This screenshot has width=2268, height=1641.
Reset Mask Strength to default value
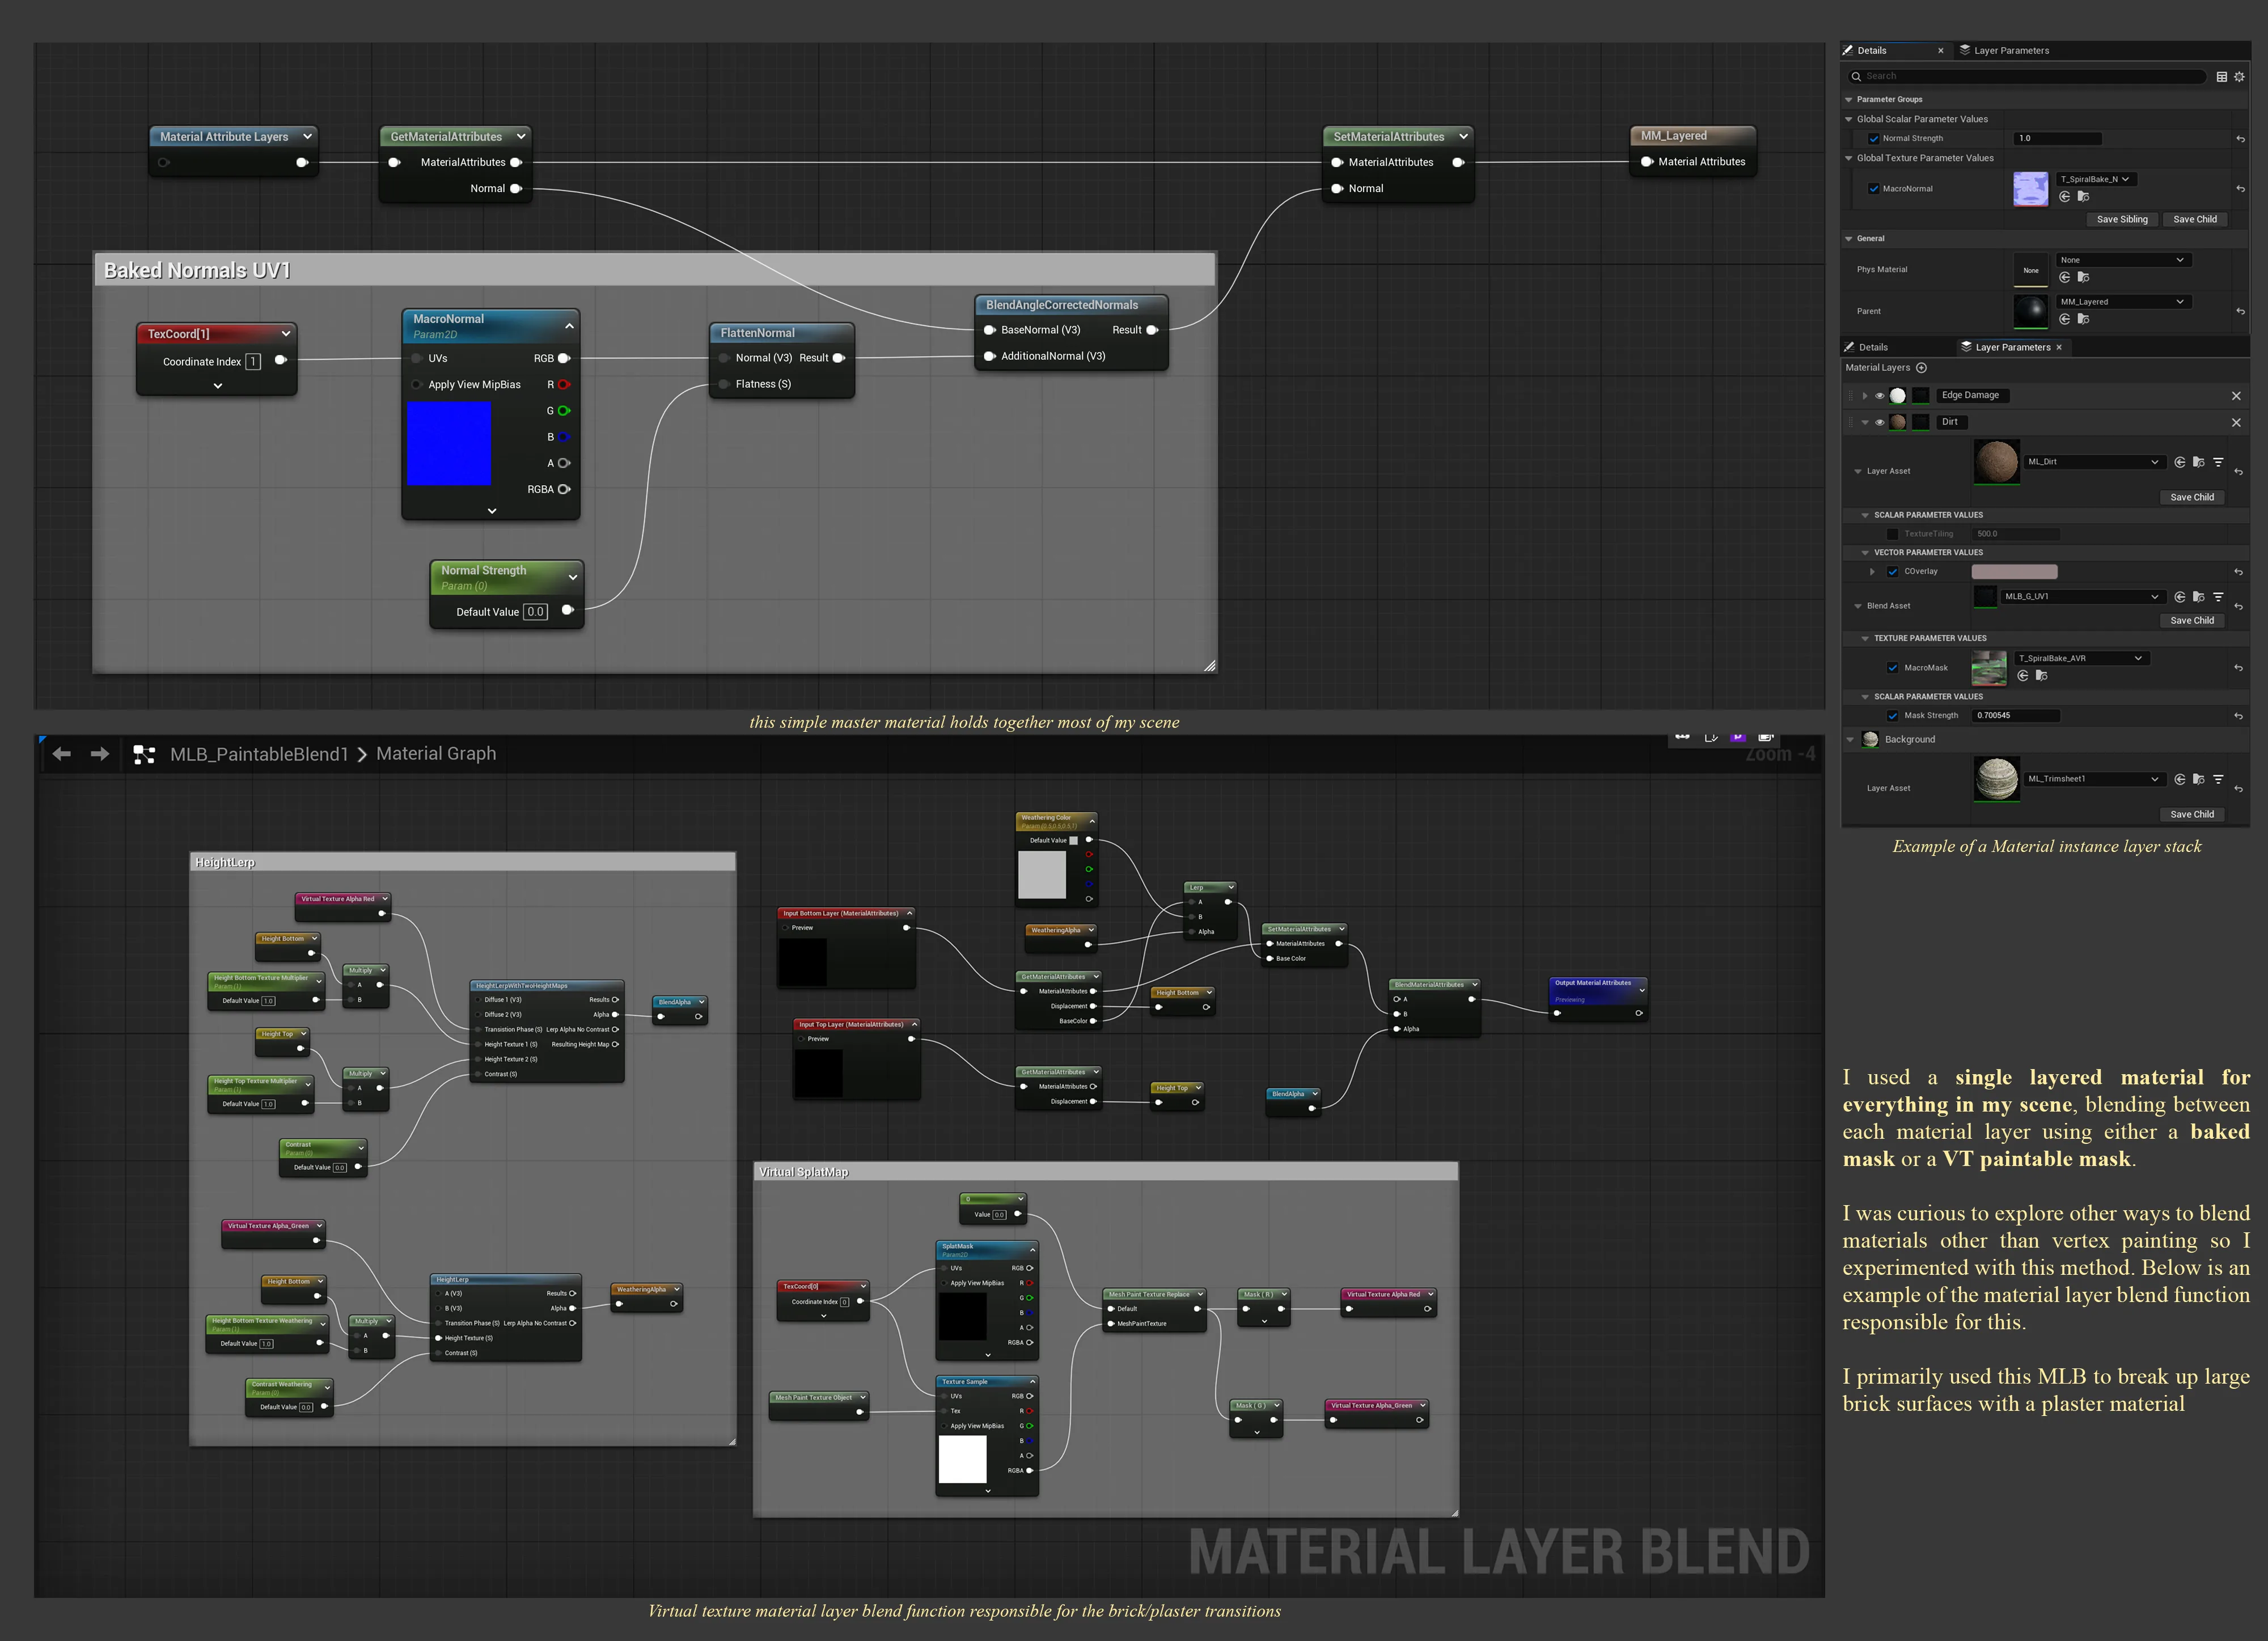tap(2238, 716)
